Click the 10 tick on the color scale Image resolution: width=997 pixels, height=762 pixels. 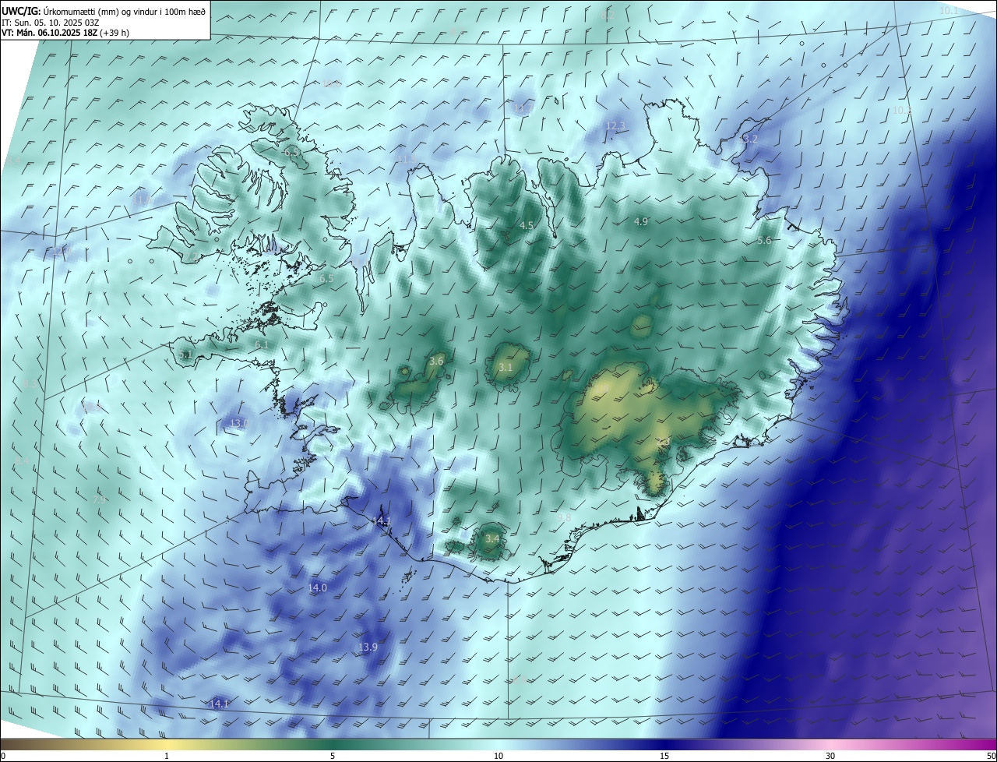498,756
